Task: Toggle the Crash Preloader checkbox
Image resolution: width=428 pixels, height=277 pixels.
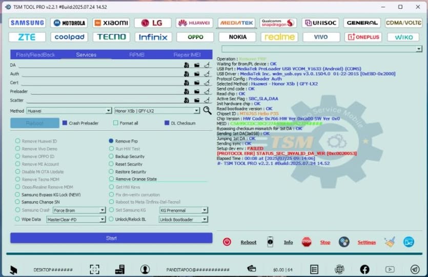Action: tap(65, 123)
